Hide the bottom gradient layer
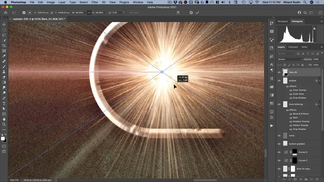Screen dimensions: 324x182 [279, 144]
